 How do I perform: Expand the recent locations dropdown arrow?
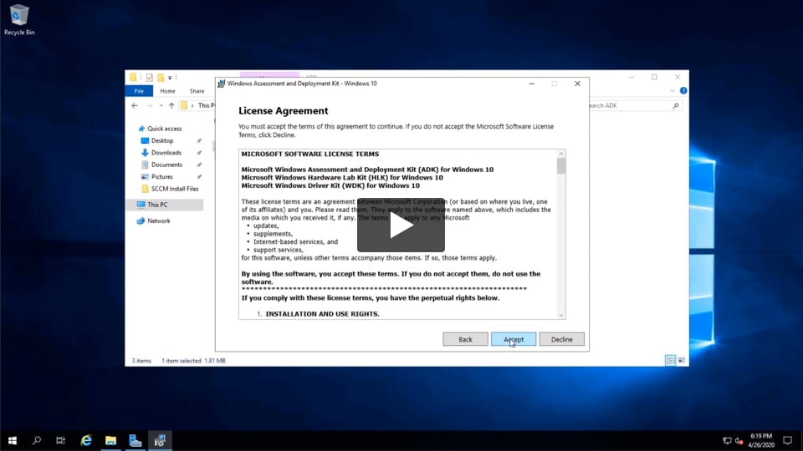[x=161, y=106]
